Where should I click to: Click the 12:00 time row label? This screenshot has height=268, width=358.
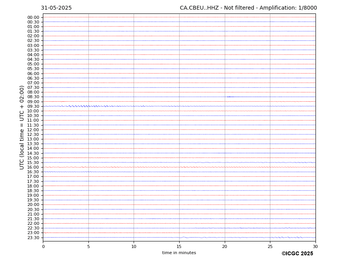33,130
